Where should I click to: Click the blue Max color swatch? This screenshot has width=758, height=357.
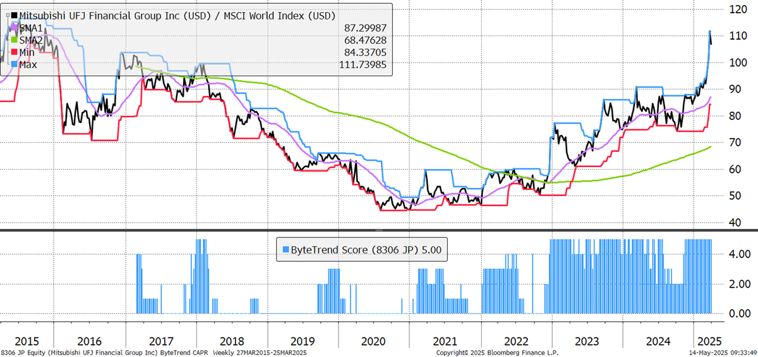click(15, 64)
